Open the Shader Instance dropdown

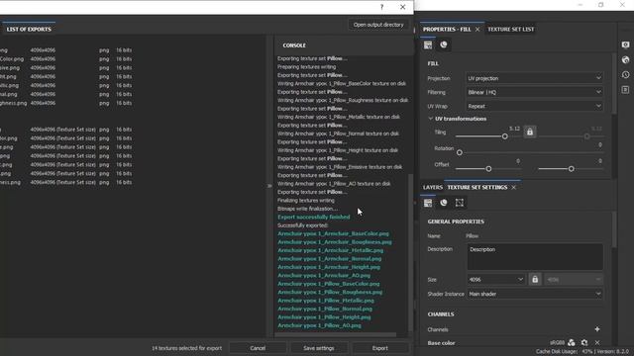tap(535, 294)
